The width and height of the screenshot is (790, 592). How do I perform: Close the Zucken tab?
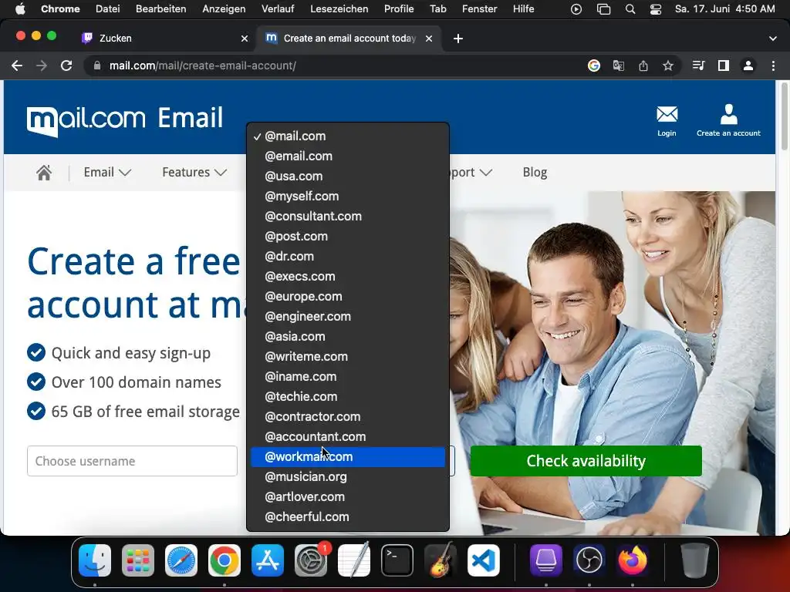click(x=245, y=39)
